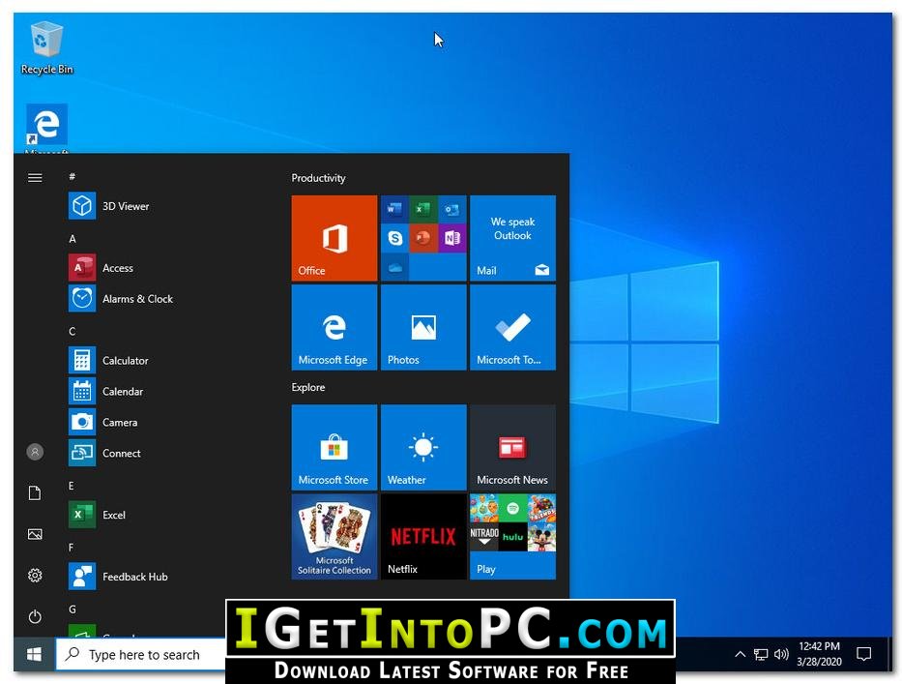Click the 'E' letter header
The image size is (902, 684).
tap(72, 486)
